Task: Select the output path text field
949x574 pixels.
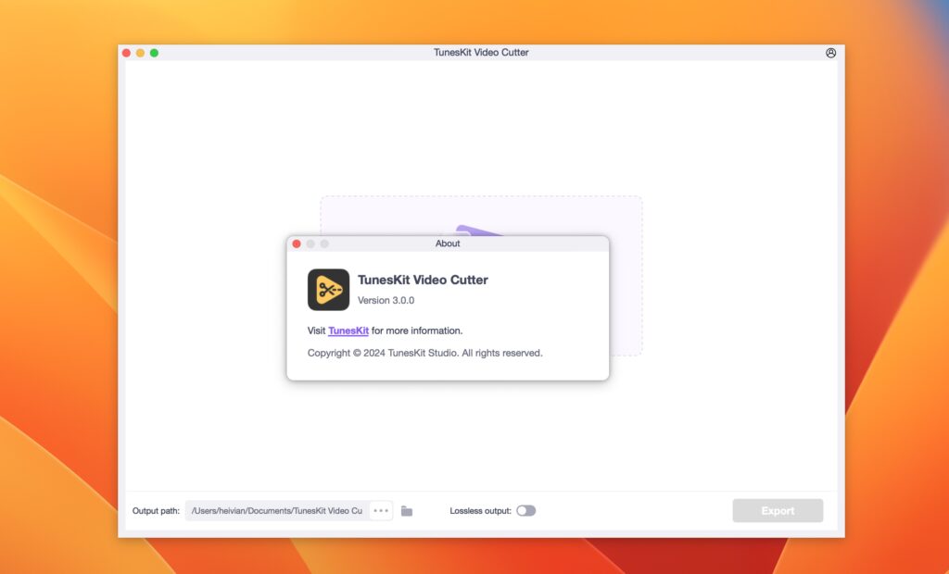Action: [x=275, y=510]
